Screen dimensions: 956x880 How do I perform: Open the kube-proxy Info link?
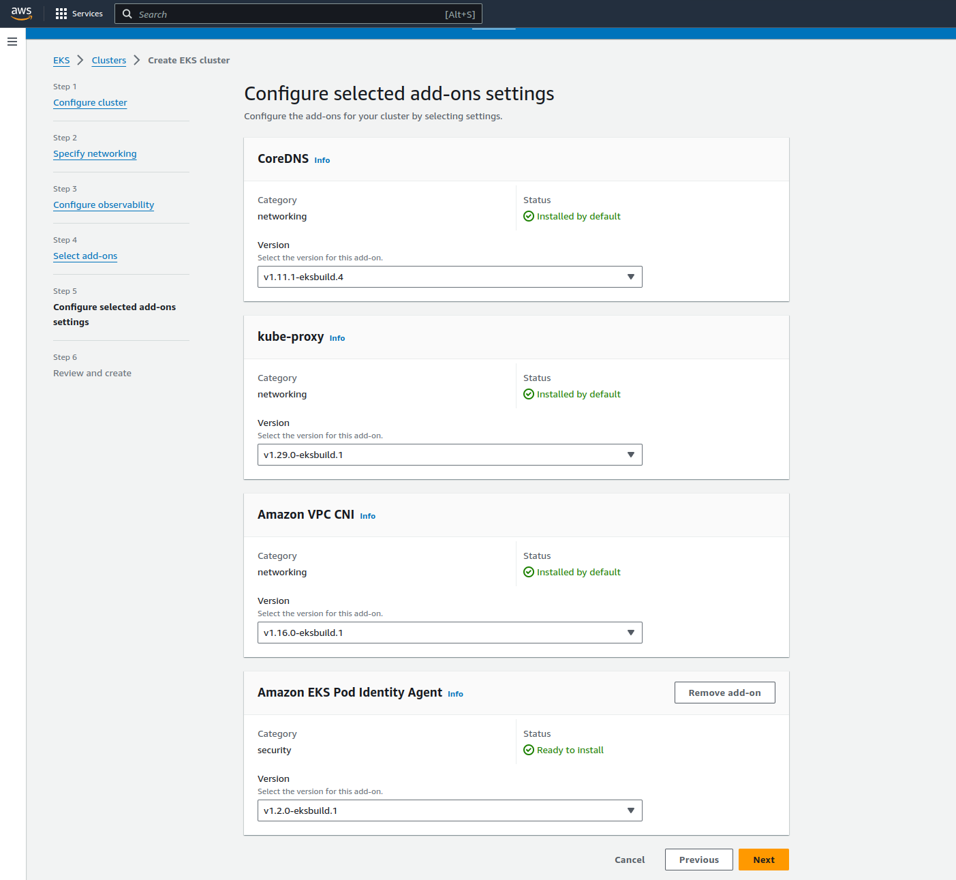[337, 338]
